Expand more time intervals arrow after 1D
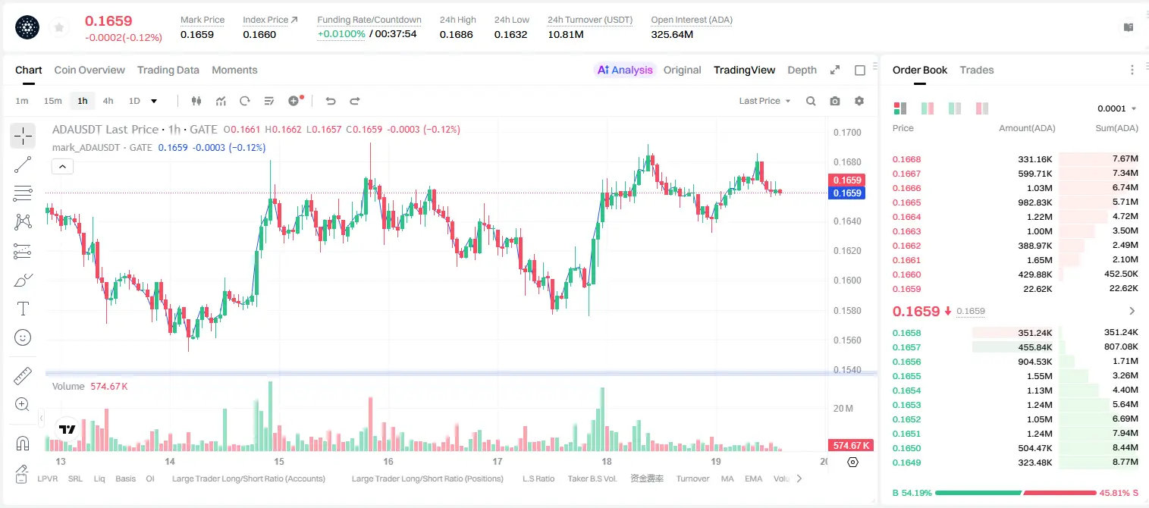 tap(154, 101)
